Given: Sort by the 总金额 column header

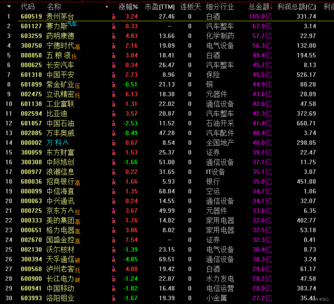Looking at the screenshot, I should pyautogui.click(x=259, y=7).
